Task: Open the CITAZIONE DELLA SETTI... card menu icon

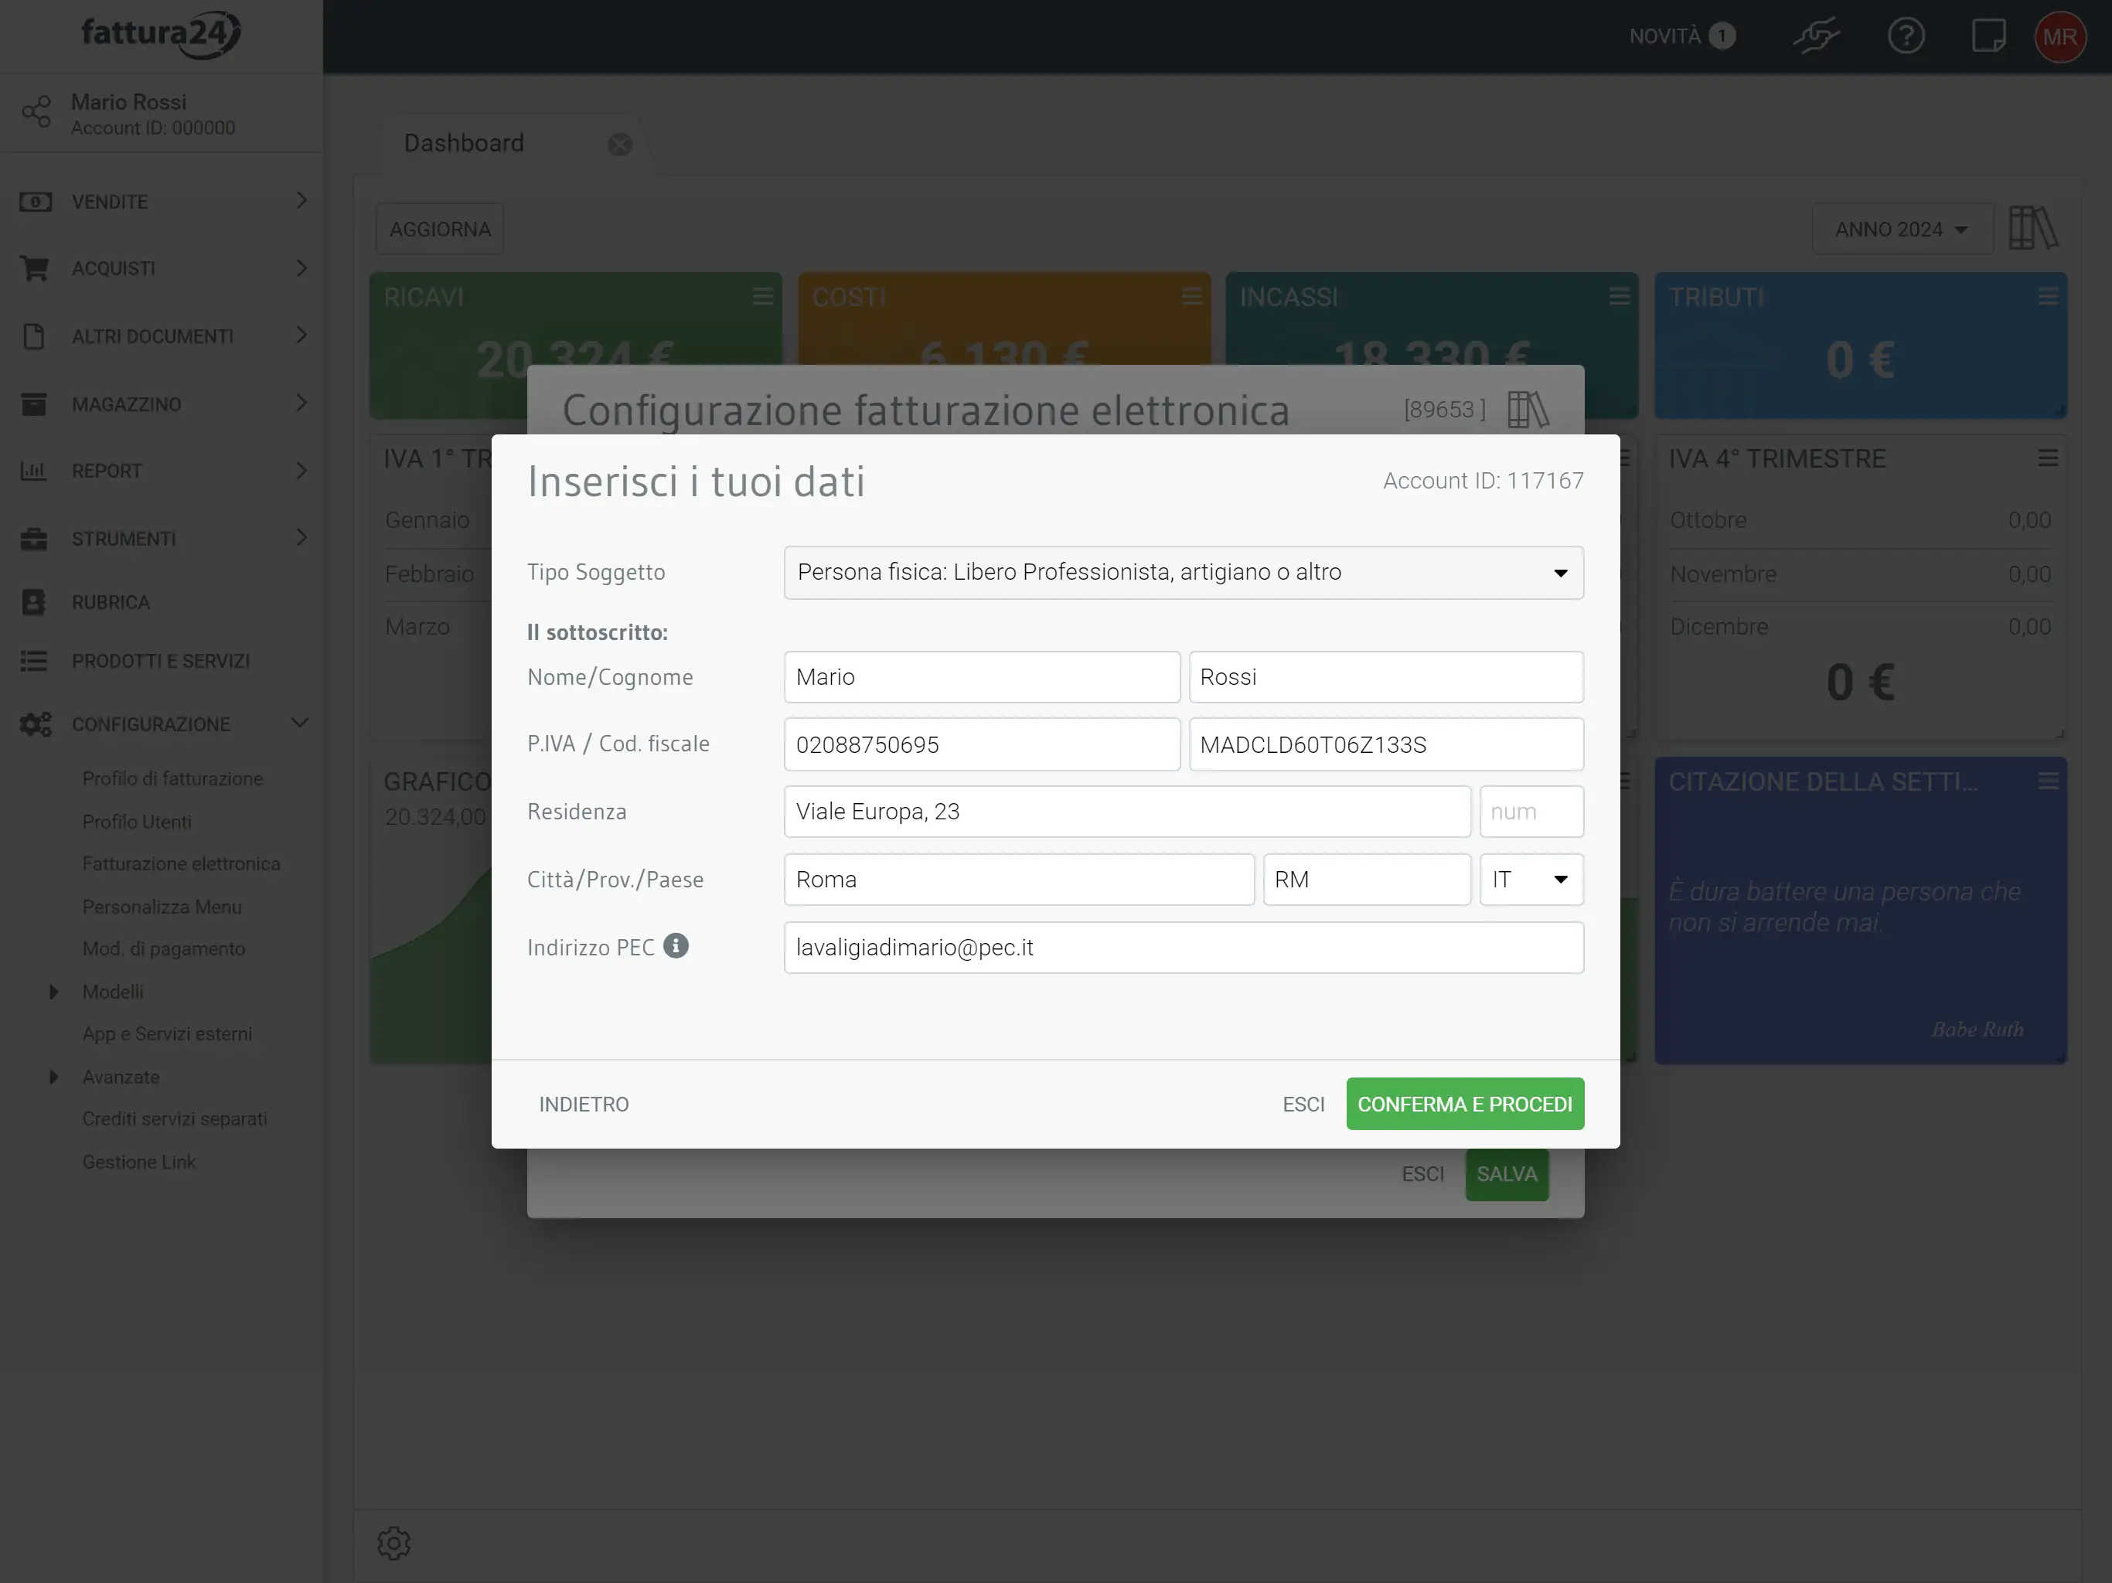Action: 2047,781
